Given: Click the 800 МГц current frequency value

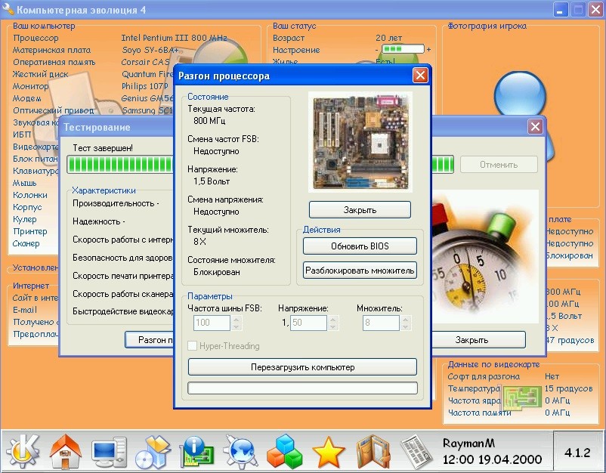Looking at the screenshot, I should click(x=209, y=121).
